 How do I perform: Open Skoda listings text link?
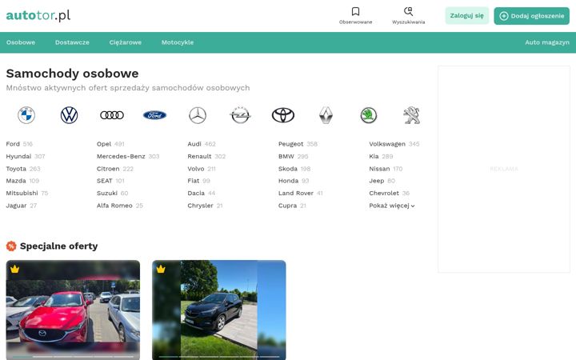[288, 169]
